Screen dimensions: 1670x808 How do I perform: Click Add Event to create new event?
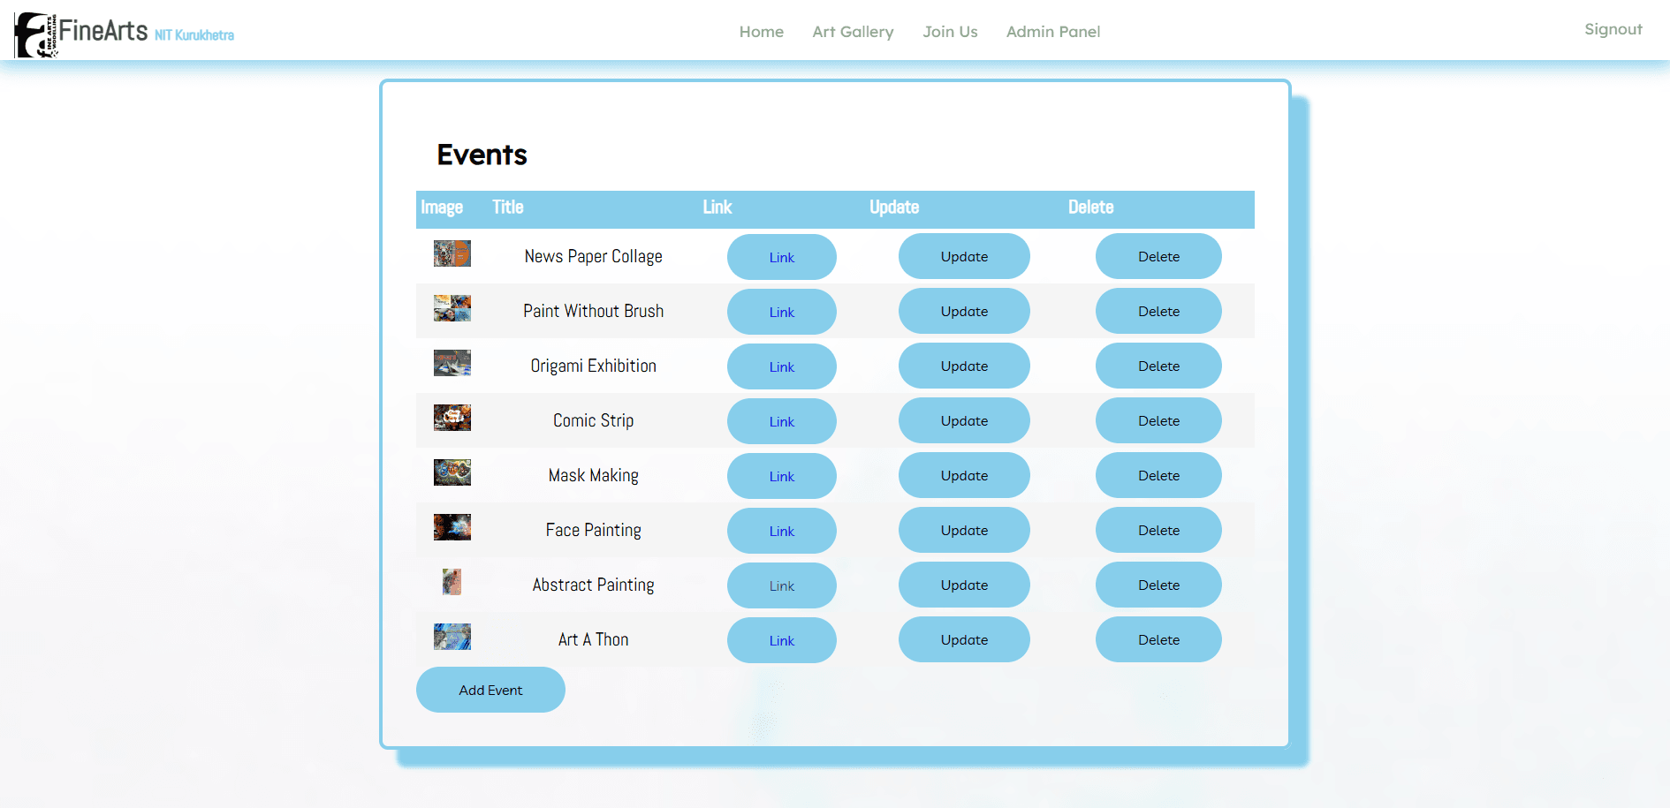[x=490, y=690]
